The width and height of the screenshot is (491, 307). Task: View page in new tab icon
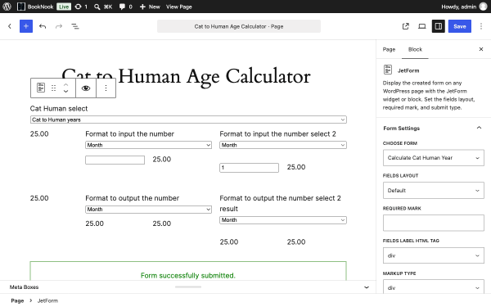tap(406, 26)
